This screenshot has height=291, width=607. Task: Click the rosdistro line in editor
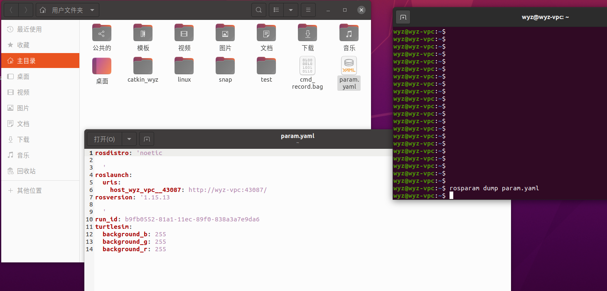point(129,153)
